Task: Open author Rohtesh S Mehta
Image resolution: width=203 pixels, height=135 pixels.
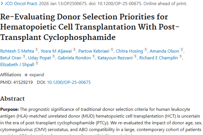Action: [17, 51]
